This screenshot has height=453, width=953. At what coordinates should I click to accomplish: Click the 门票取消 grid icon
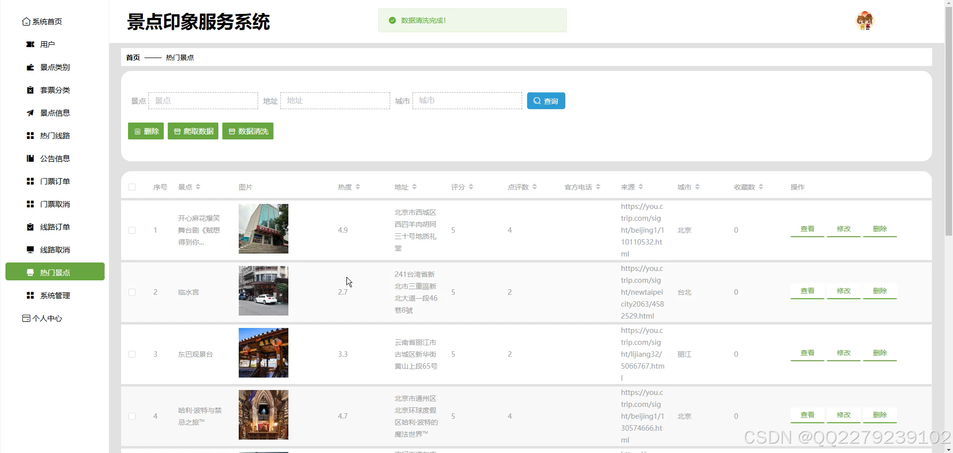click(x=30, y=204)
